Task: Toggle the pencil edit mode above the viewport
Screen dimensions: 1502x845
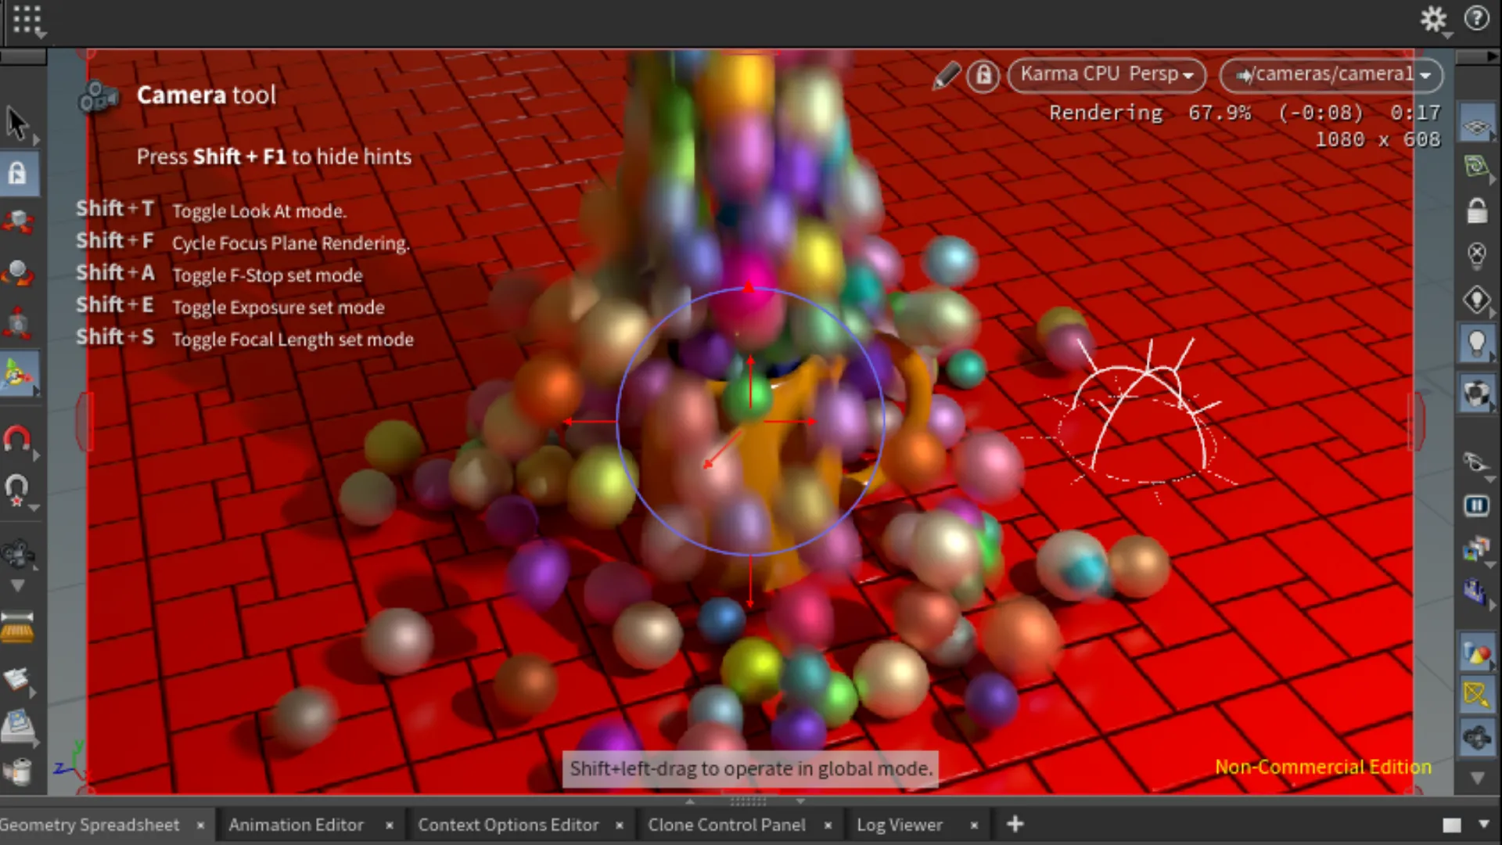Action: click(946, 76)
